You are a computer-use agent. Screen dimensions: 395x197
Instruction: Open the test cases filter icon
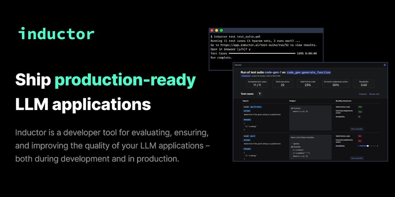[260, 94]
